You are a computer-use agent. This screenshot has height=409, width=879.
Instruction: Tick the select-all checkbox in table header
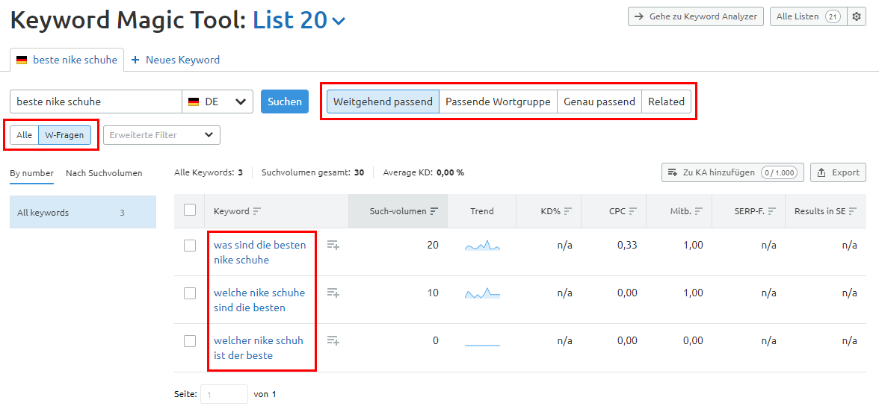pos(190,210)
